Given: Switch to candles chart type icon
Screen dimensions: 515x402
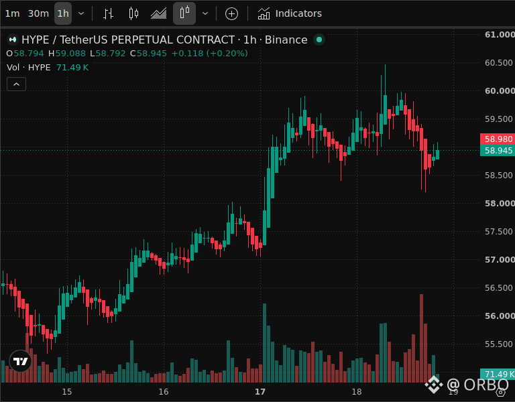Looking at the screenshot, I should [x=133, y=13].
